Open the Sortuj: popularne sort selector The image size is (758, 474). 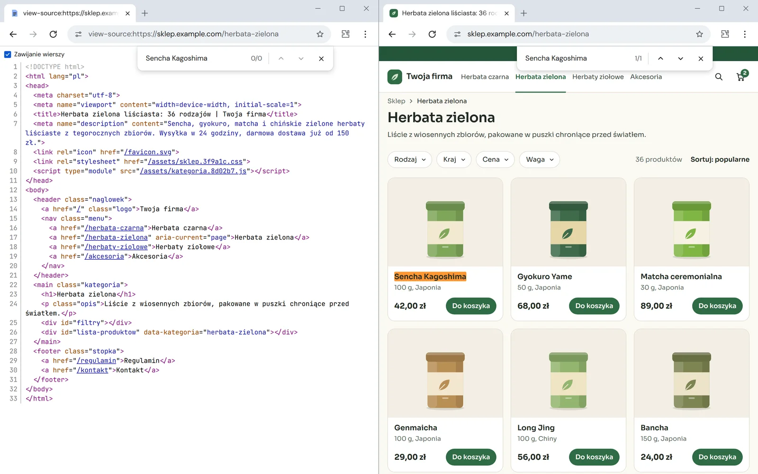(720, 160)
